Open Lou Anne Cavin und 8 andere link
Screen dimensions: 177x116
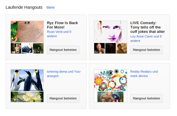pos(146,39)
